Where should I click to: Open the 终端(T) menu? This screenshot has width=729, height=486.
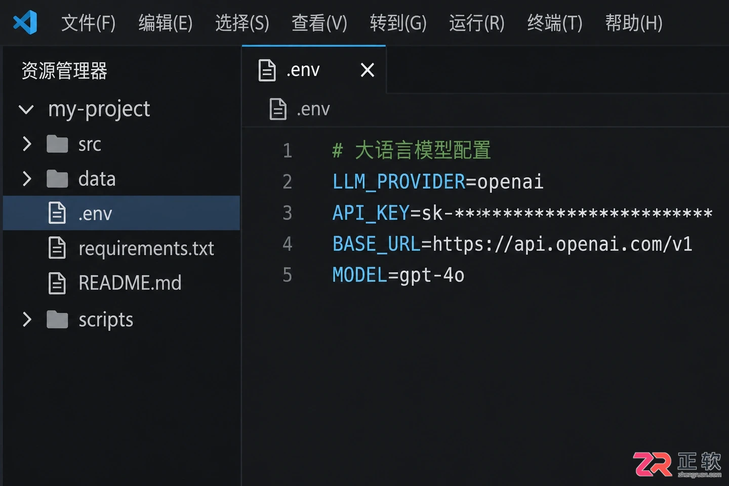[555, 23]
